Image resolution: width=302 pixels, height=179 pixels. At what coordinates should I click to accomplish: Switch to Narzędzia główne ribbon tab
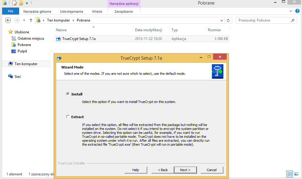click(x=37, y=11)
